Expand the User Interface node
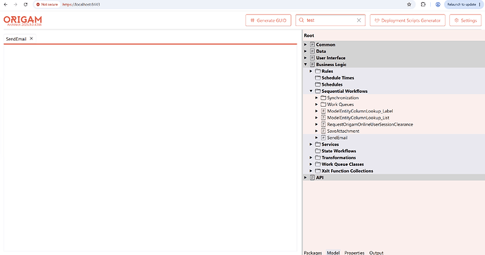Image resolution: width=485 pixels, height=255 pixels. (x=306, y=58)
